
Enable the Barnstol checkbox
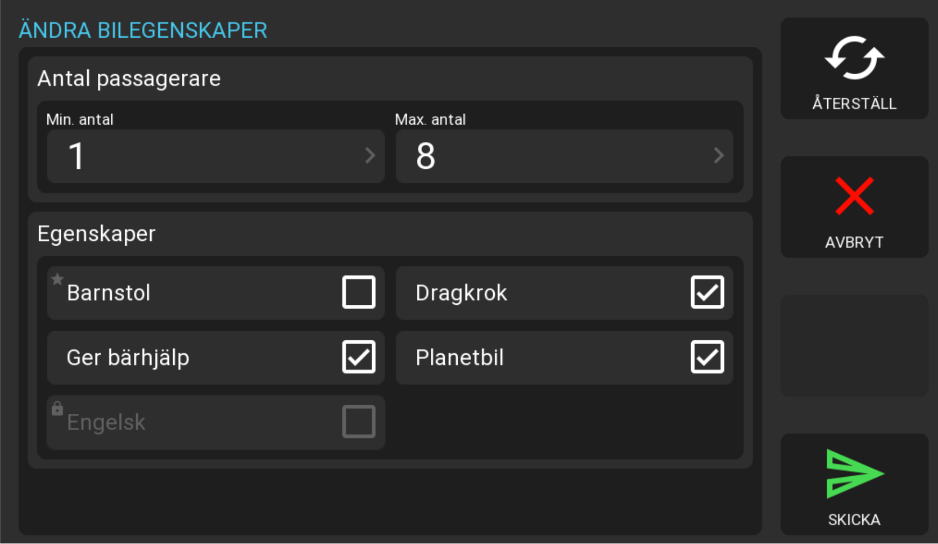(x=359, y=292)
